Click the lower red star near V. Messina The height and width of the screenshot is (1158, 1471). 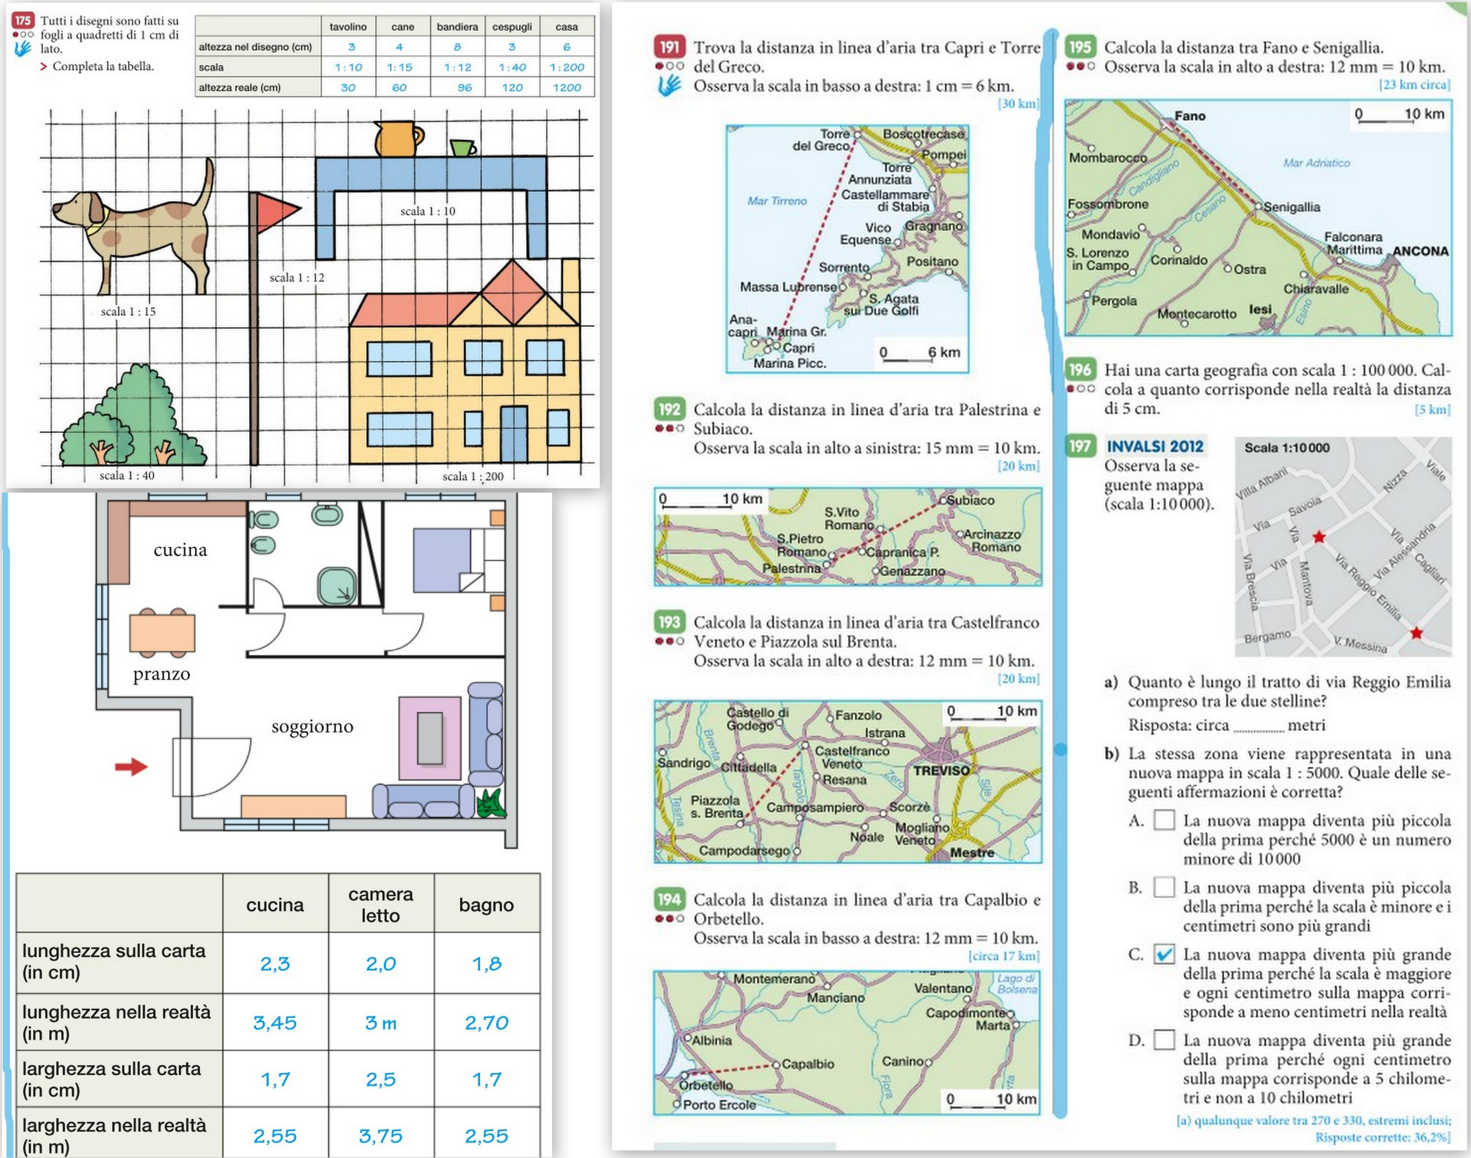tap(1416, 633)
